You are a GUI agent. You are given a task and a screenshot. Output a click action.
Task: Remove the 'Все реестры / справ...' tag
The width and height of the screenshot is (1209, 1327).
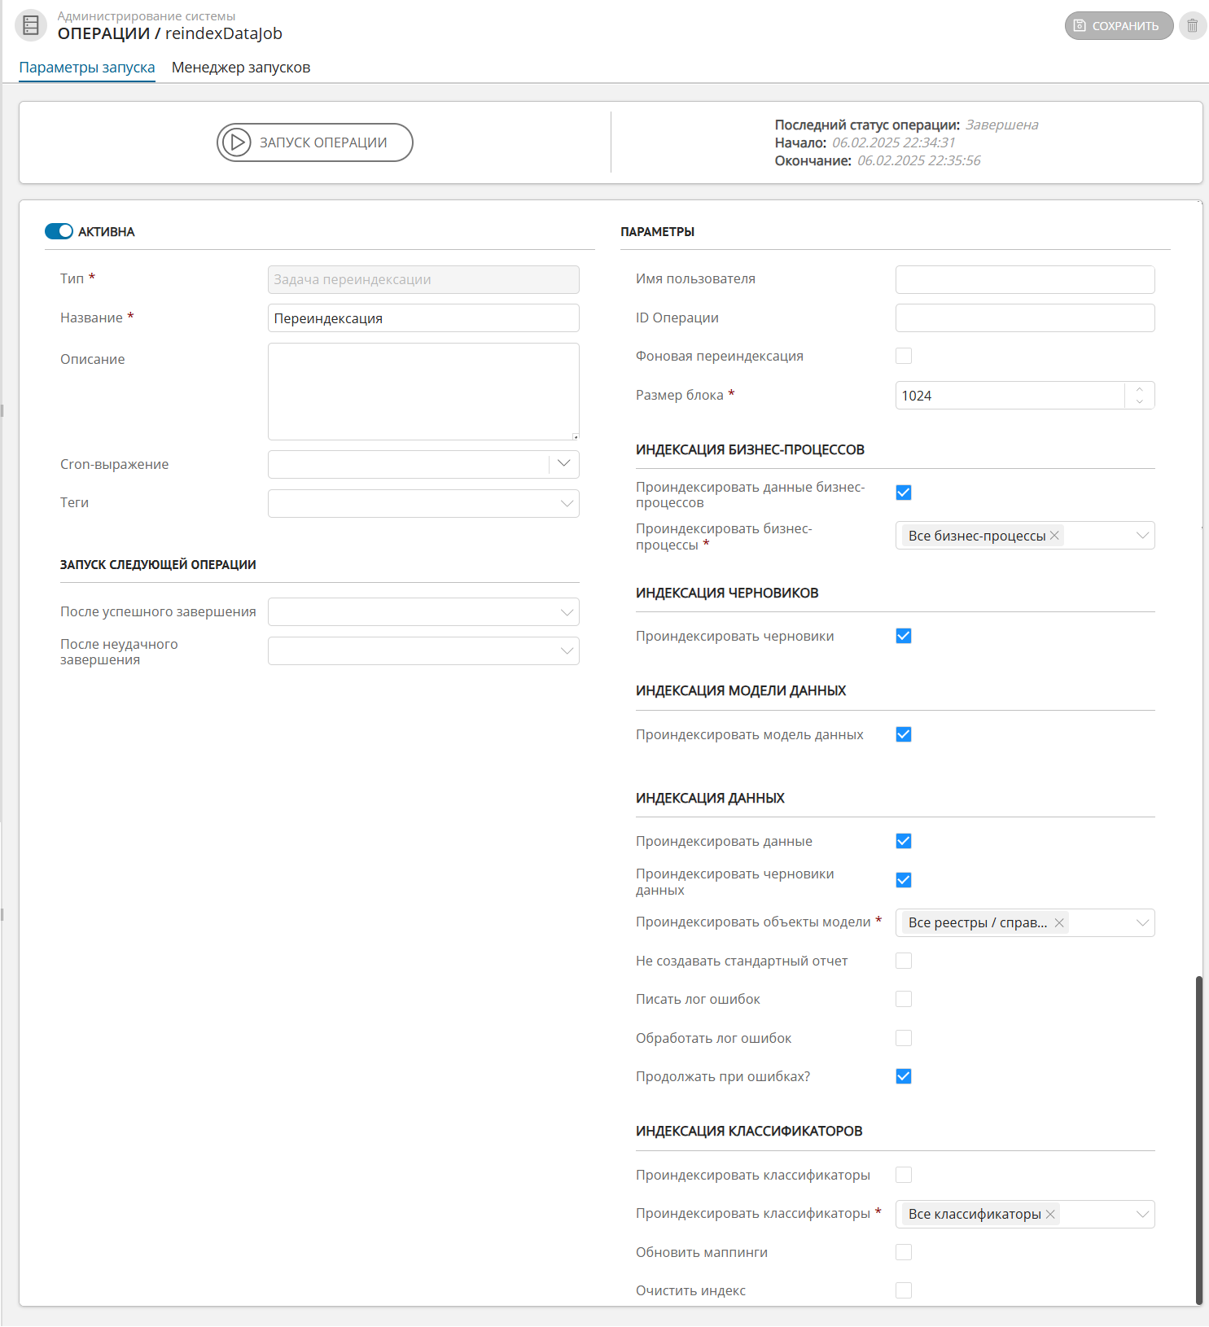pyautogui.click(x=1059, y=922)
